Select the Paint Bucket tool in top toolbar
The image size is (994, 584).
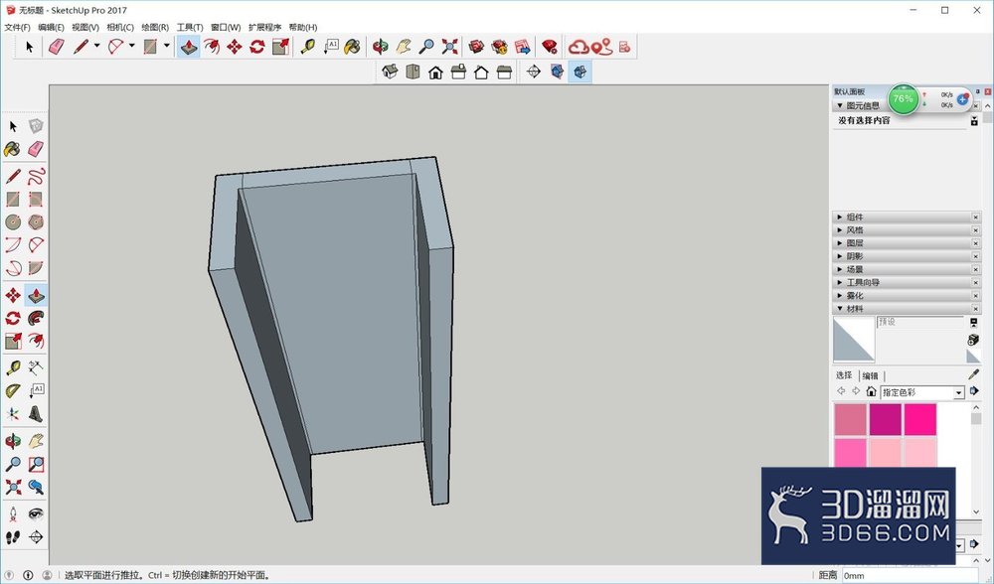coord(352,47)
